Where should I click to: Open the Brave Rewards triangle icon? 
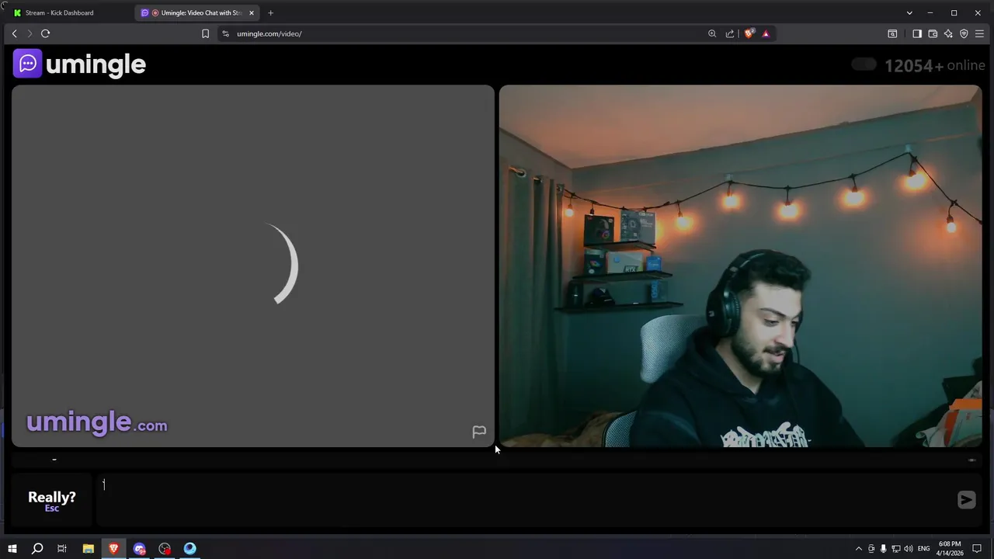point(766,33)
